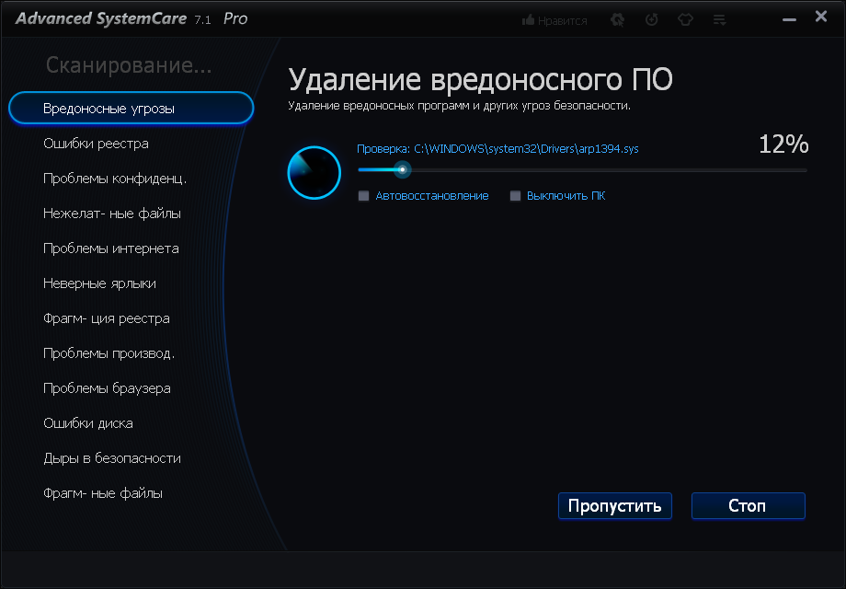Screen dimensions: 846x589
Task: Click the Нравится thumbs-up icon
Action: 529,18
